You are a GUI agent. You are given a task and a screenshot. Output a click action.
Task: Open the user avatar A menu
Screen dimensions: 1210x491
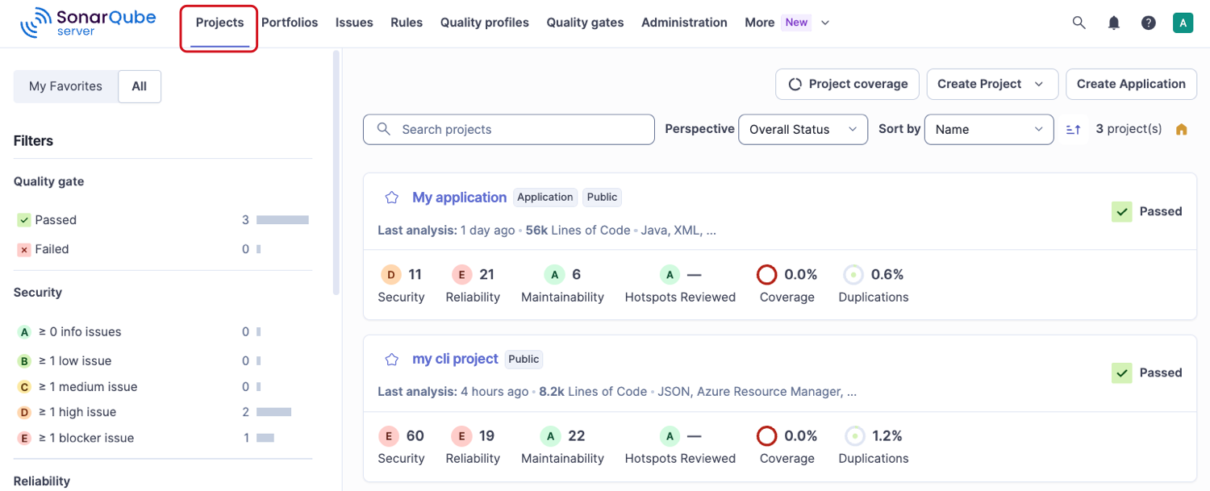(1183, 23)
